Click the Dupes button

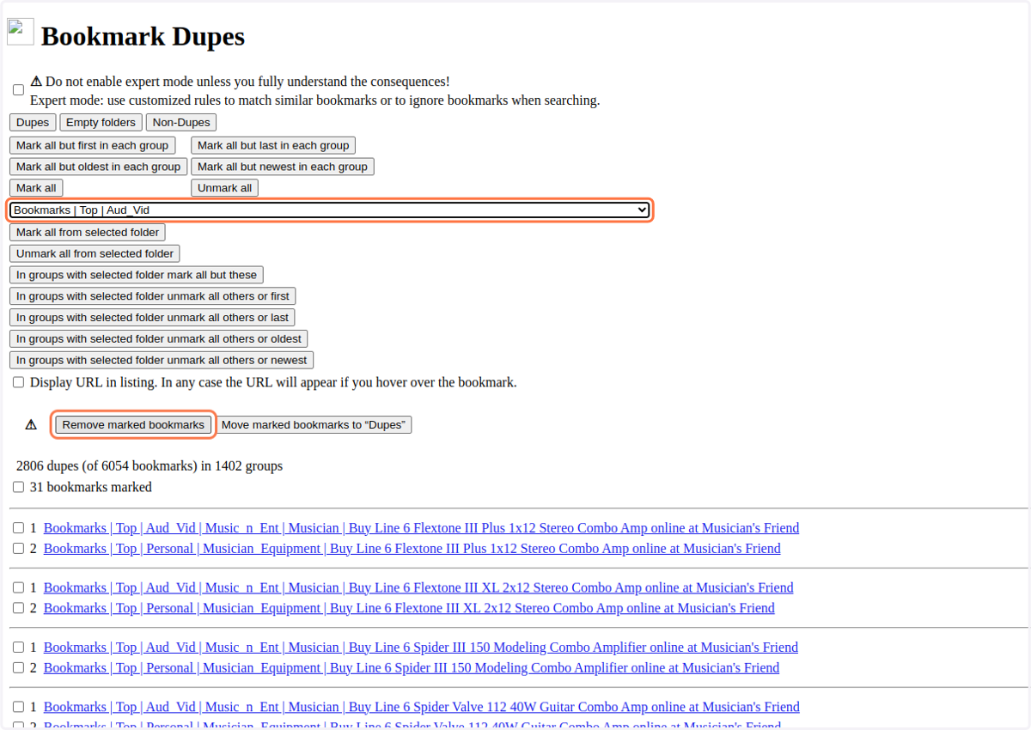click(33, 122)
